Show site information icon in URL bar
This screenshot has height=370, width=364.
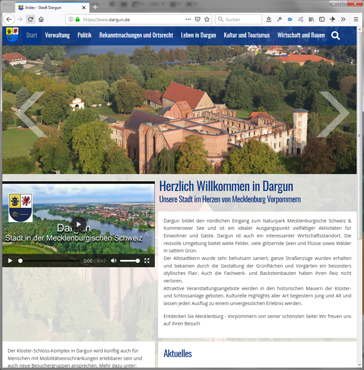(x=71, y=19)
